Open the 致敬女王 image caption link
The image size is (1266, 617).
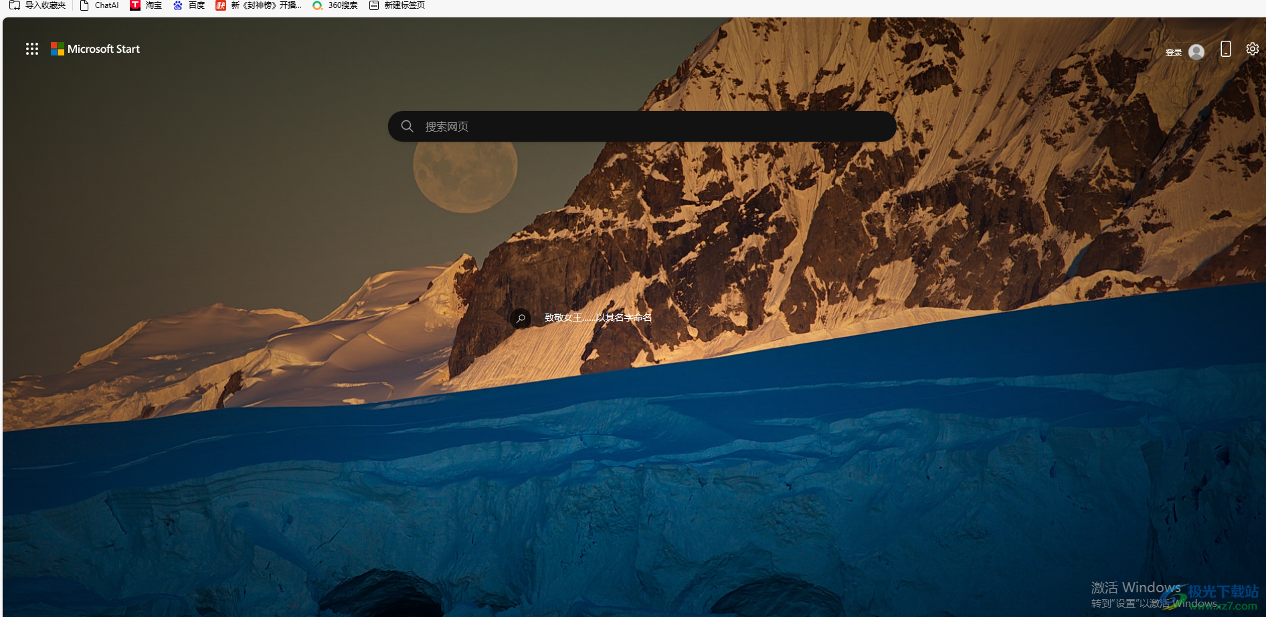(598, 318)
